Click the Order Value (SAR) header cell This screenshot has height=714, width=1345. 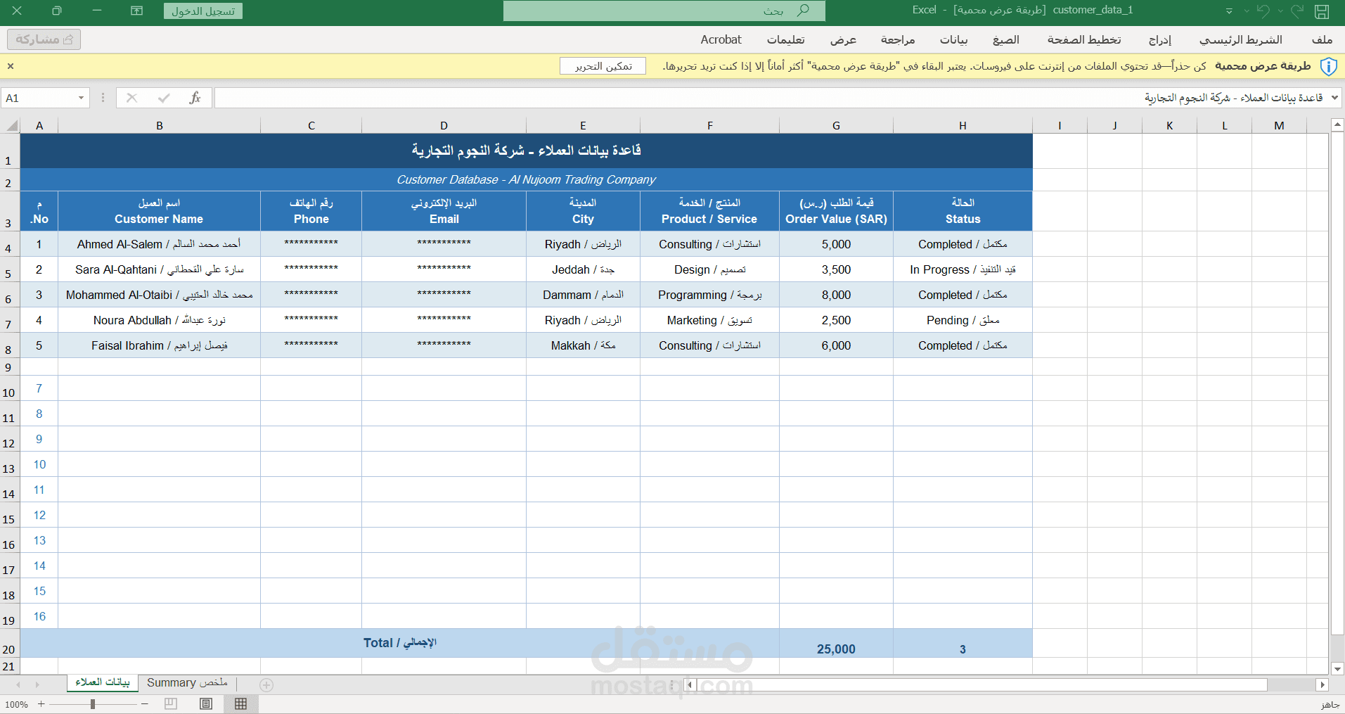tap(836, 211)
